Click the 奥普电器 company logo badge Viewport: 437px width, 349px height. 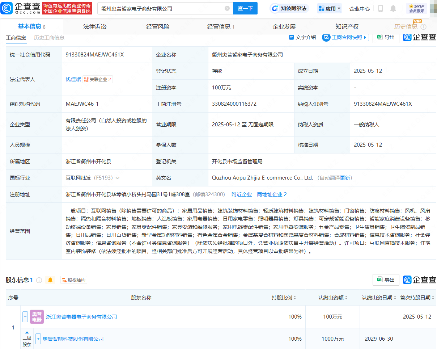pos(37,317)
